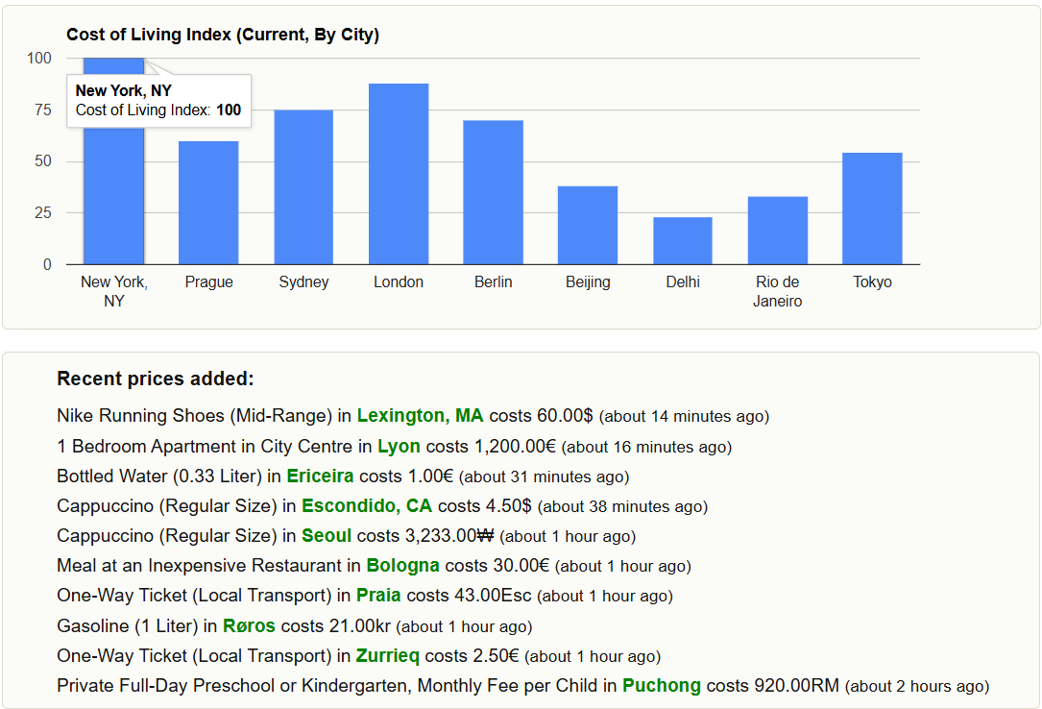This screenshot has width=1042, height=709.
Task: Select the Tokyo bar in chart
Action: 872,208
